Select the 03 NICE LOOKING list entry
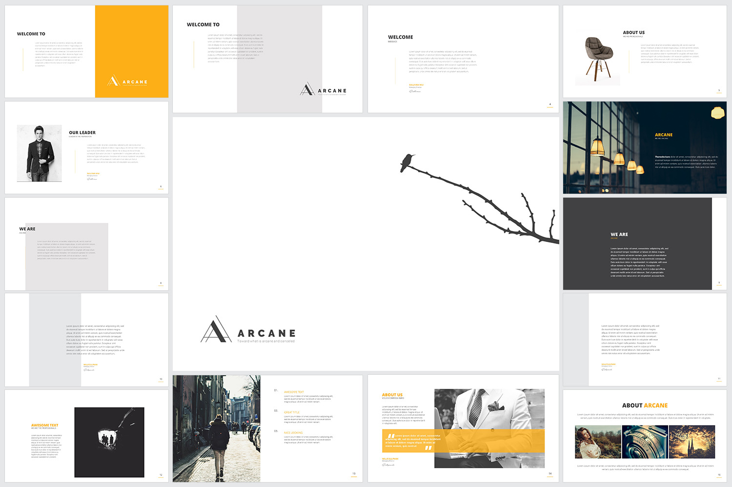This screenshot has height=487, width=732. click(x=293, y=433)
